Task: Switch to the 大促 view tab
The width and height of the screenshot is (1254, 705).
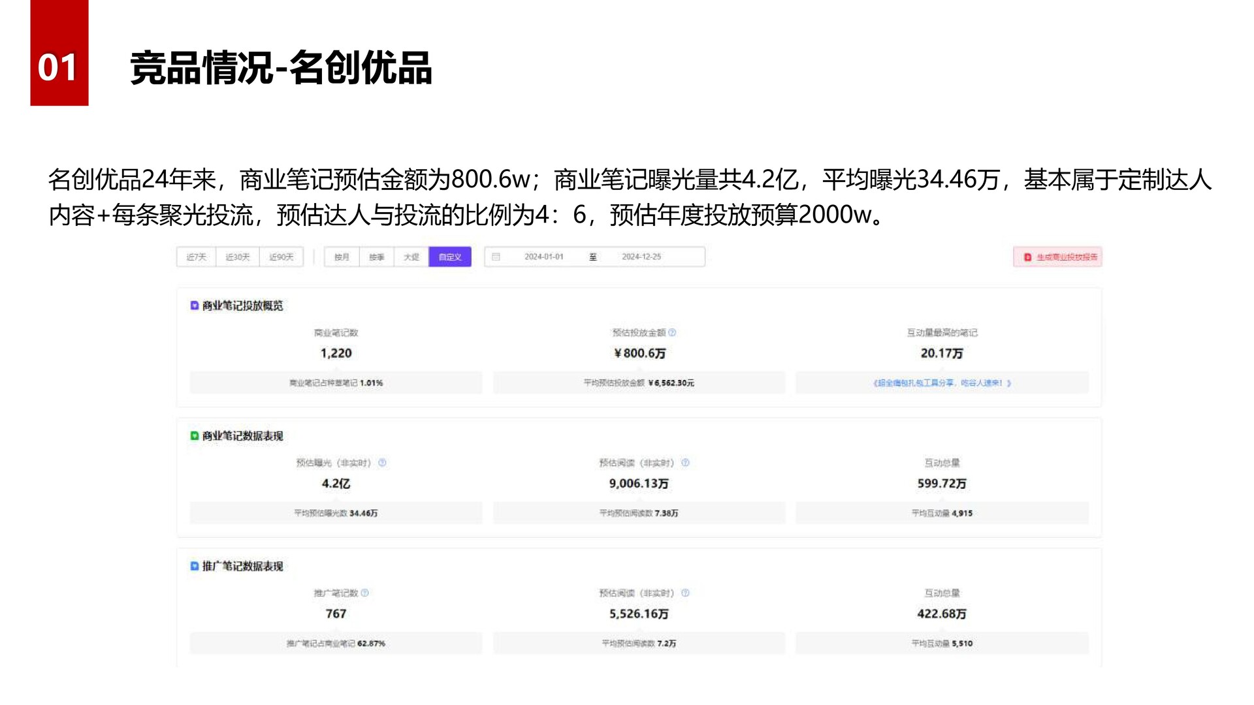Action: pyautogui.click(x=411, y=257)
